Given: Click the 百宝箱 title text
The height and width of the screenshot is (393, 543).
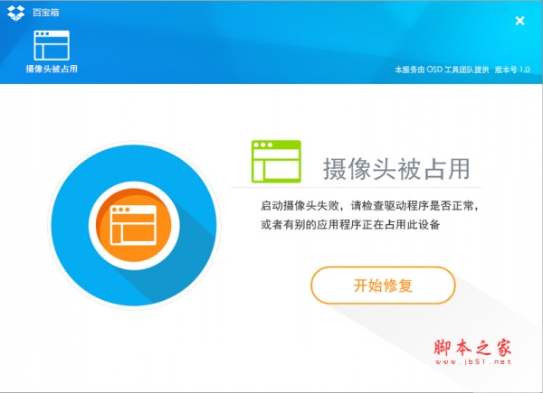Looking at the screenshot, I should coord(46,13).
